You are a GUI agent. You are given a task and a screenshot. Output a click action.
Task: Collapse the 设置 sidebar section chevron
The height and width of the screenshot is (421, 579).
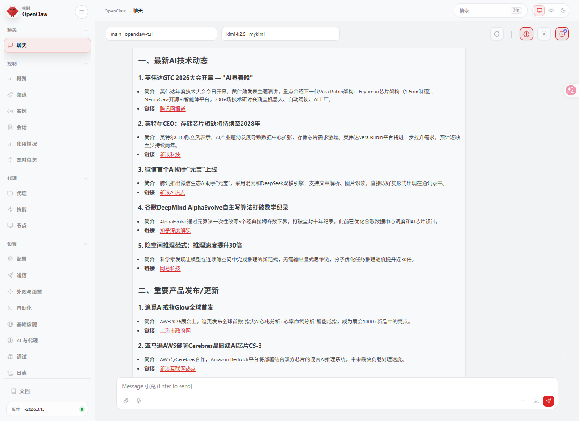click(x=85, y=244)
